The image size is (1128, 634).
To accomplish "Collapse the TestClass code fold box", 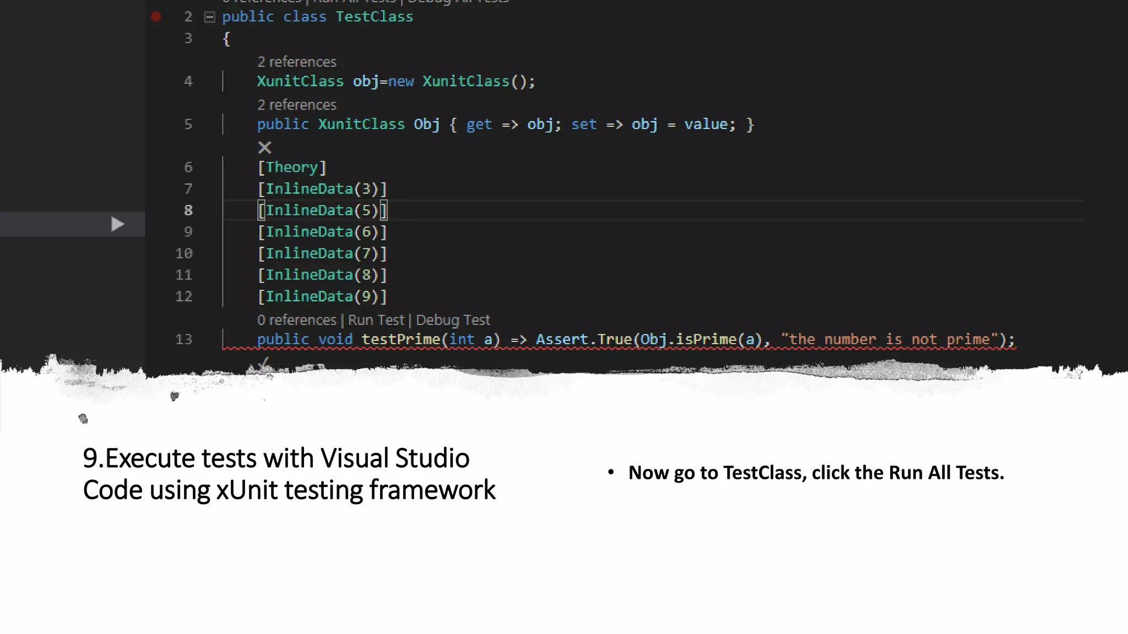I will tap(209, 17).
